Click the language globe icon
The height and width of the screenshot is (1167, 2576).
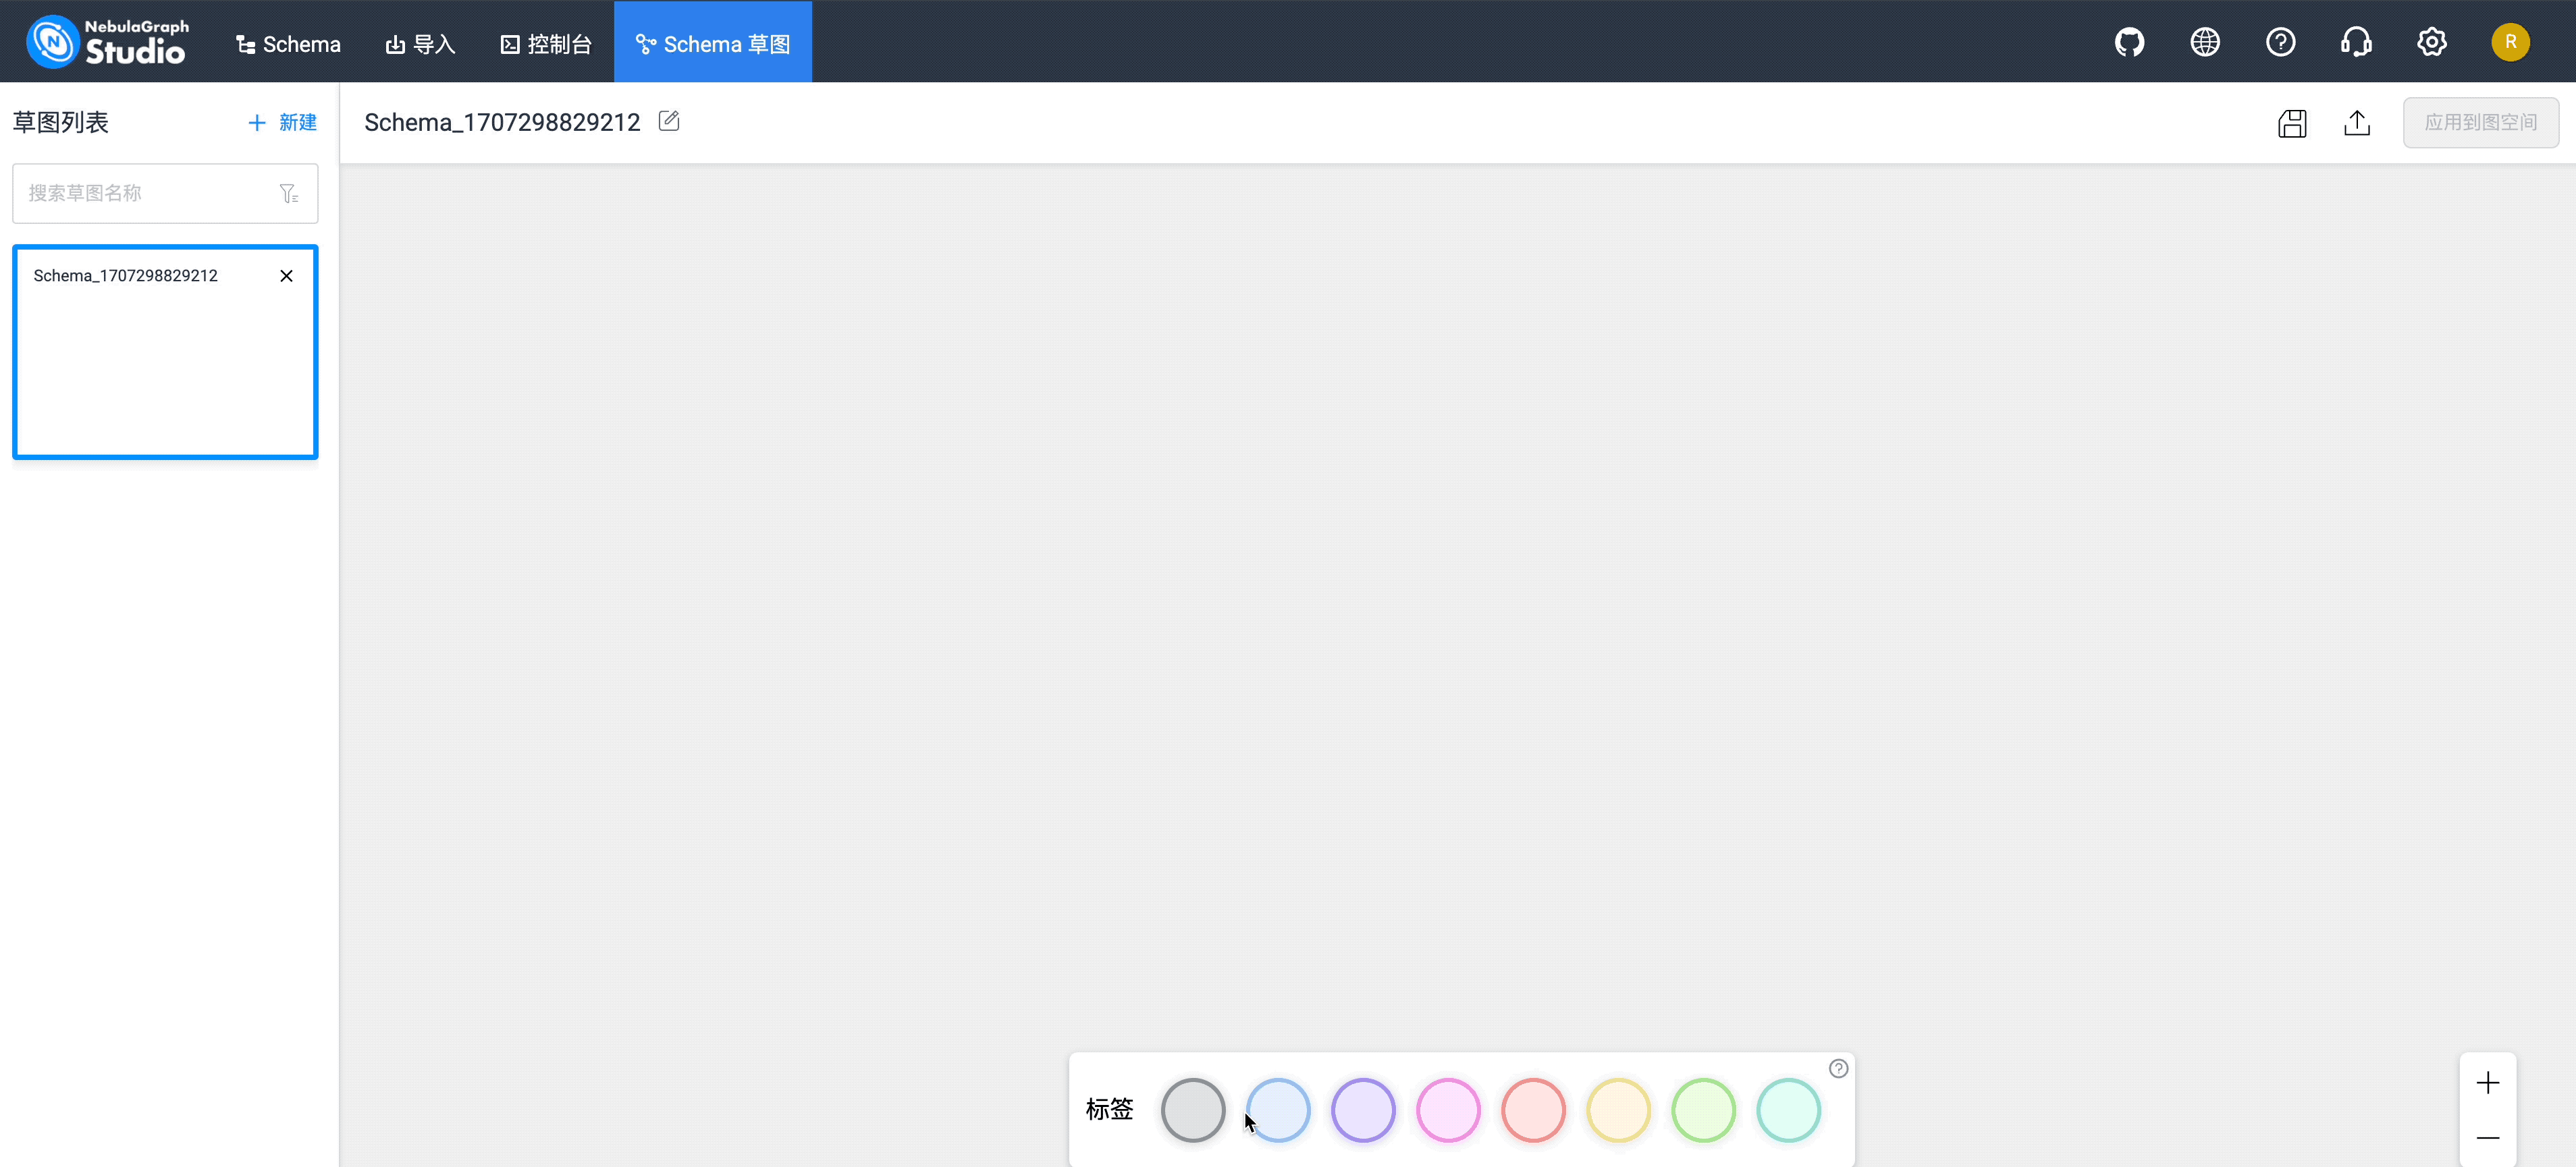(x=2205, y=42)
